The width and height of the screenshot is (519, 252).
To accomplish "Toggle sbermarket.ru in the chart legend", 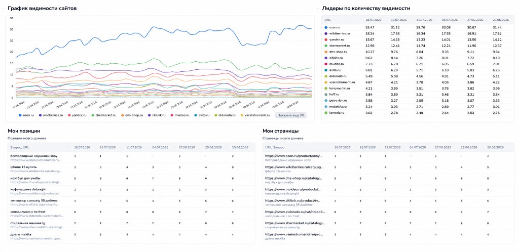I will [103, 115].
